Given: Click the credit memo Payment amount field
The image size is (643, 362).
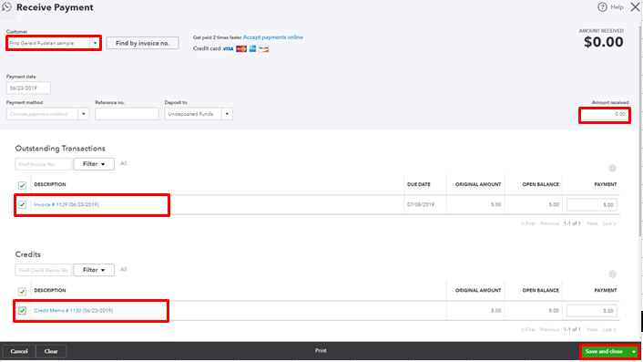Looking at the screenshot, I should [x=591, y=311].
